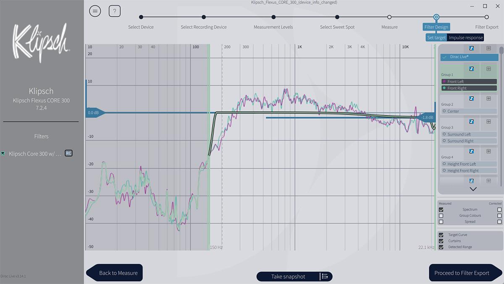Select the Front Left channel
The height and width of the screenshot is (284, 504).
click(x=469, y=81)
